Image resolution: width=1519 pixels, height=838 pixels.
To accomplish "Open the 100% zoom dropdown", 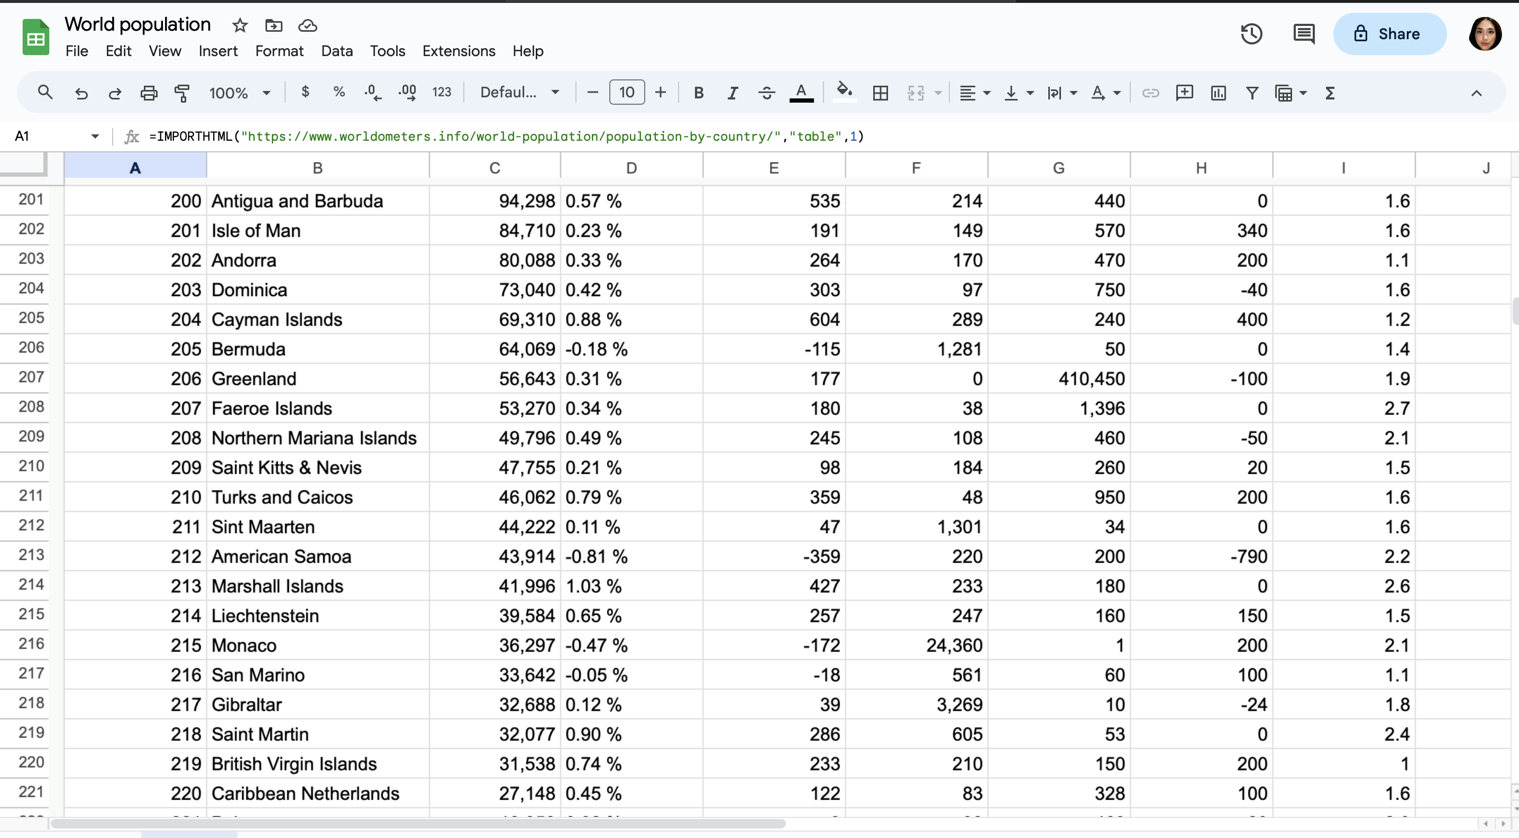I will coord(240,93).
